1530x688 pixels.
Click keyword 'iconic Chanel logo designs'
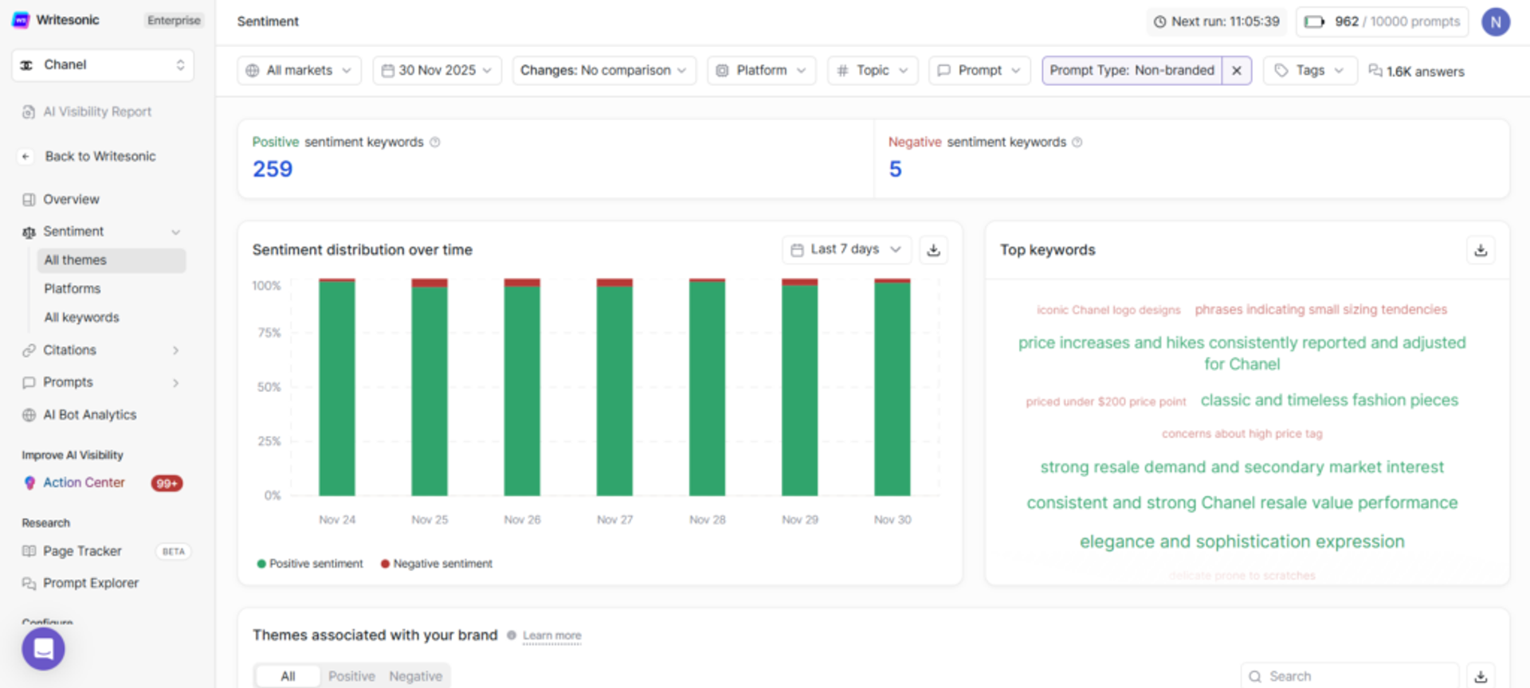[x=1108, y=310]
